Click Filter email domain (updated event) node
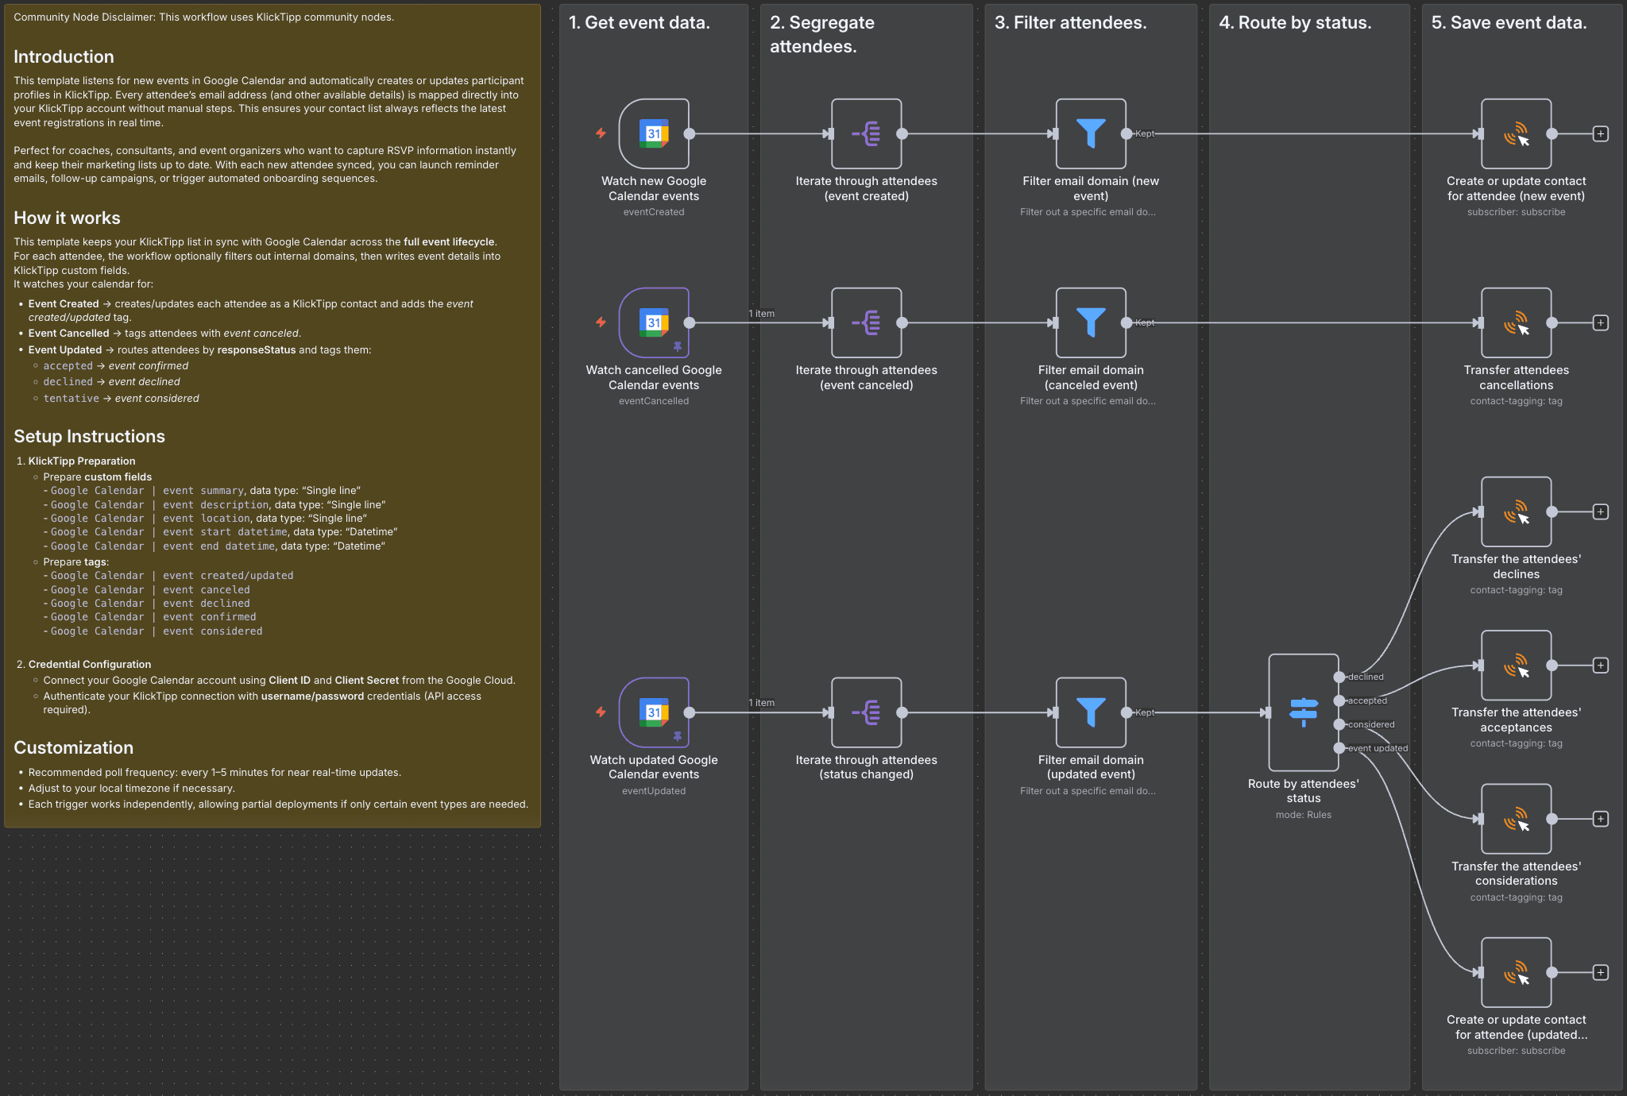 click(1090, 712)
